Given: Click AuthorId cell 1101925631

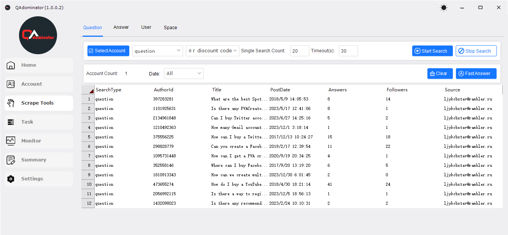Looking at the screenshot, I should pyautogui.click(x=165, y=109).
